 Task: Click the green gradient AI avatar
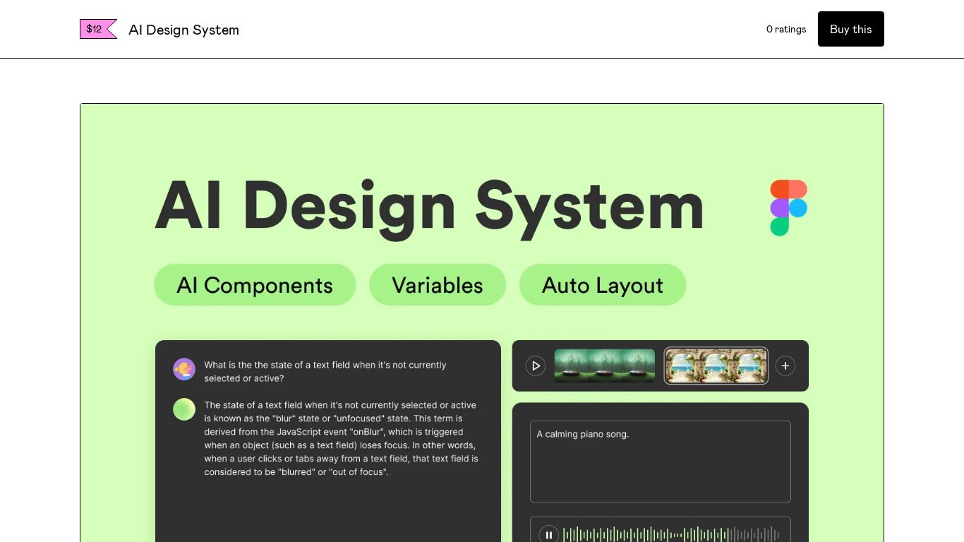point(184,409)
